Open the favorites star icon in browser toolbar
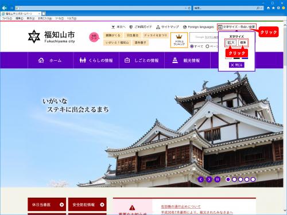The height and width of the screenshot is (215, 287). coord(273,8)
